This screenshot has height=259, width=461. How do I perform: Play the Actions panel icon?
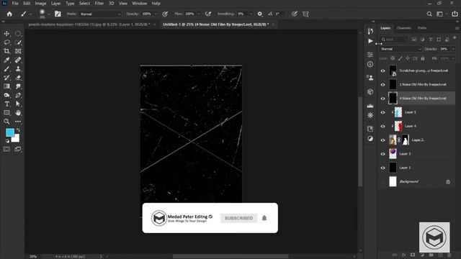click(x=370, y=41)
